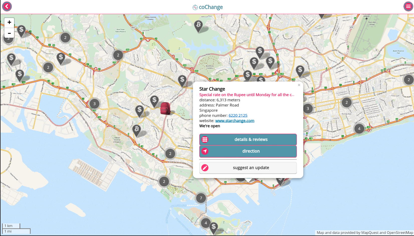Zoom out of the map

point(9,33)
